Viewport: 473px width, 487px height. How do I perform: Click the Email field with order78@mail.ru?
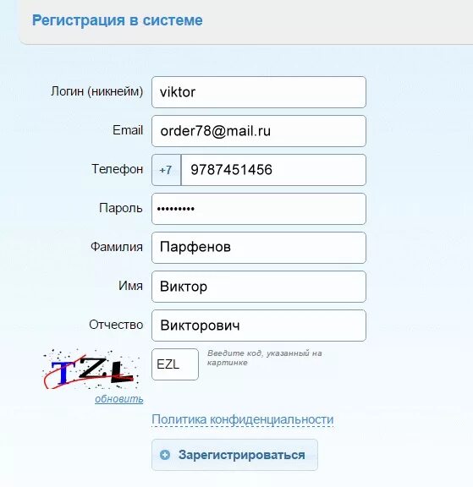259,131
